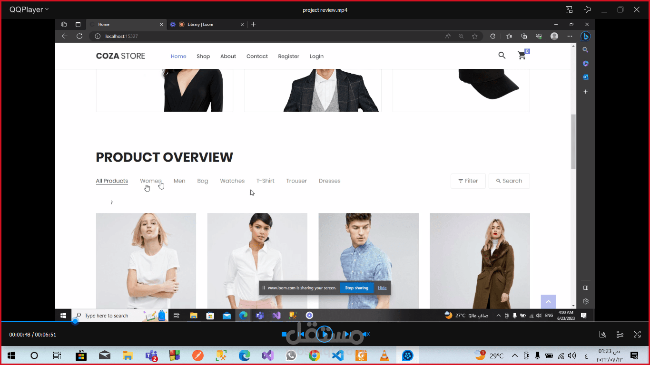The image size is (650, 365).
Task: Open the site search magnifier icon
Action: coord(502,56)
